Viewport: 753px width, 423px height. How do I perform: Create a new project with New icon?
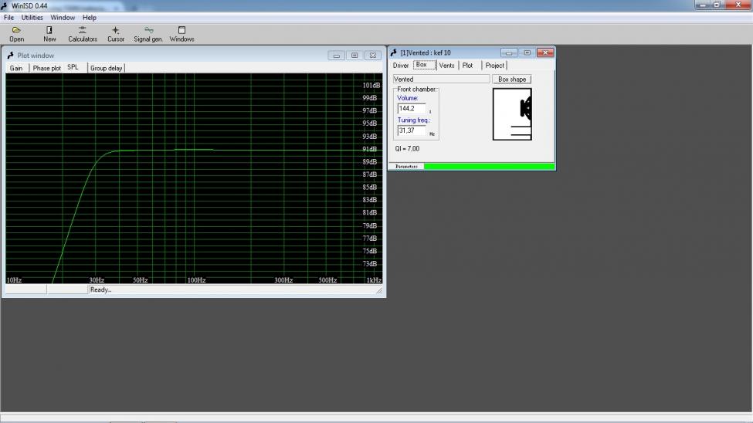point(49,34)
